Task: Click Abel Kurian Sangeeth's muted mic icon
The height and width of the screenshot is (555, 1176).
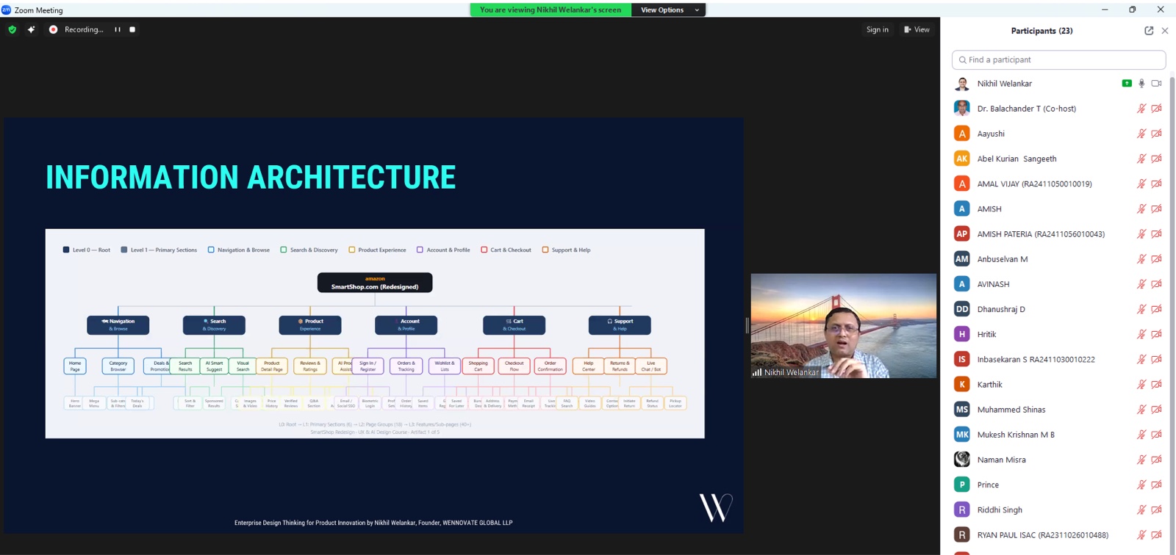Action: [1141, 159]
